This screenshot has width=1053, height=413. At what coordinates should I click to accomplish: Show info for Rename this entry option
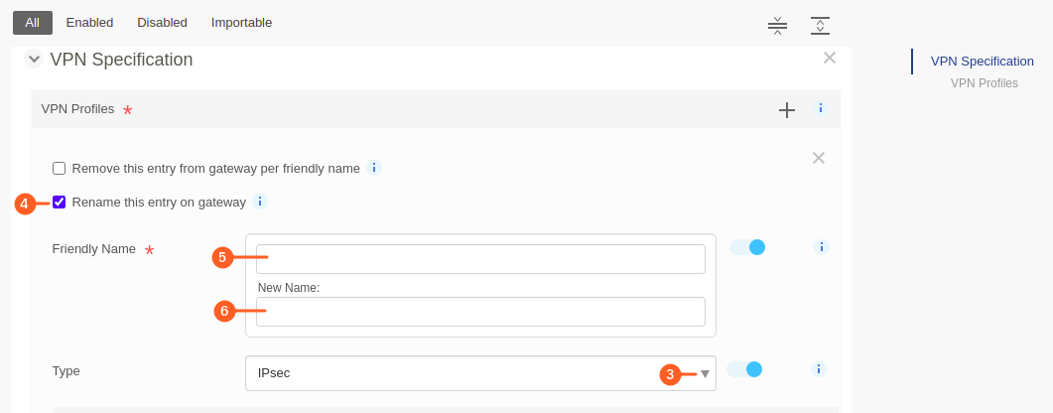coord(260,202)
